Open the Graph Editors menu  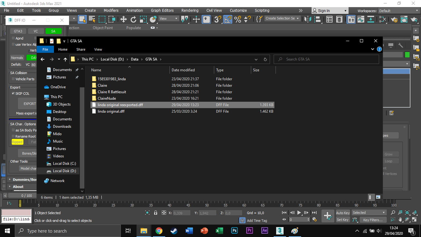[x=162, y=11]
